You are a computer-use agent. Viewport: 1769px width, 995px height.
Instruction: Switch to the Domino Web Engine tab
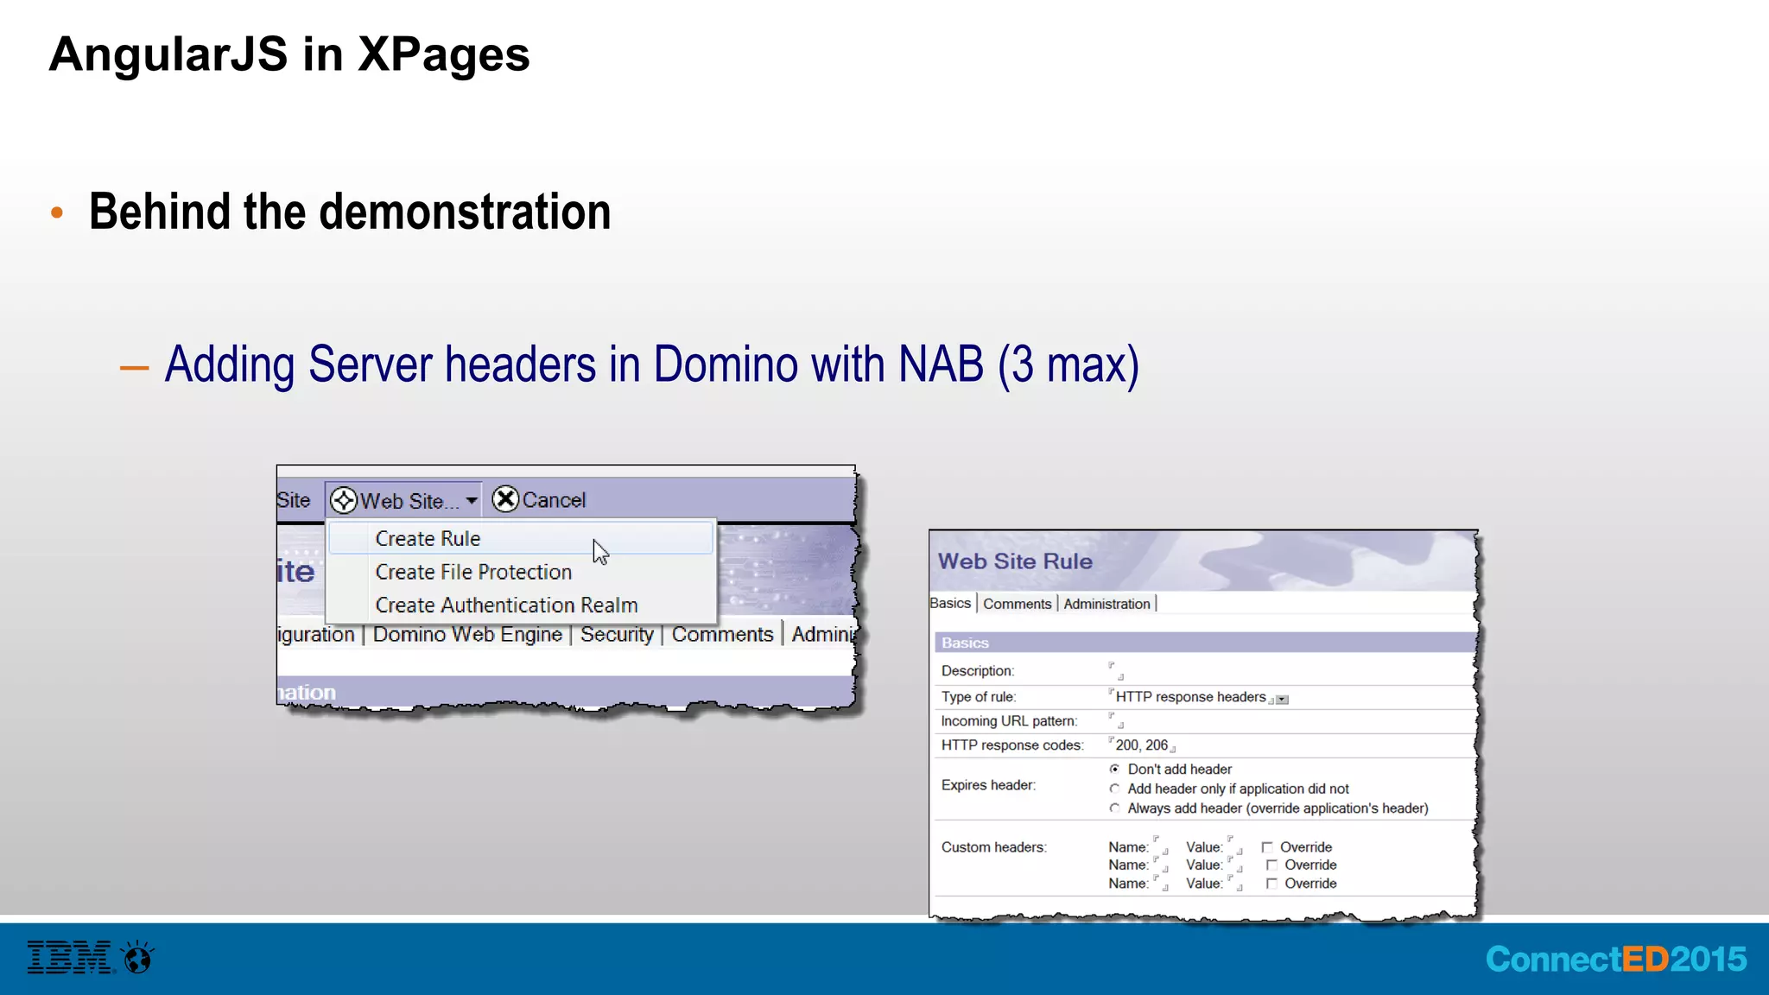coord(467,635)
